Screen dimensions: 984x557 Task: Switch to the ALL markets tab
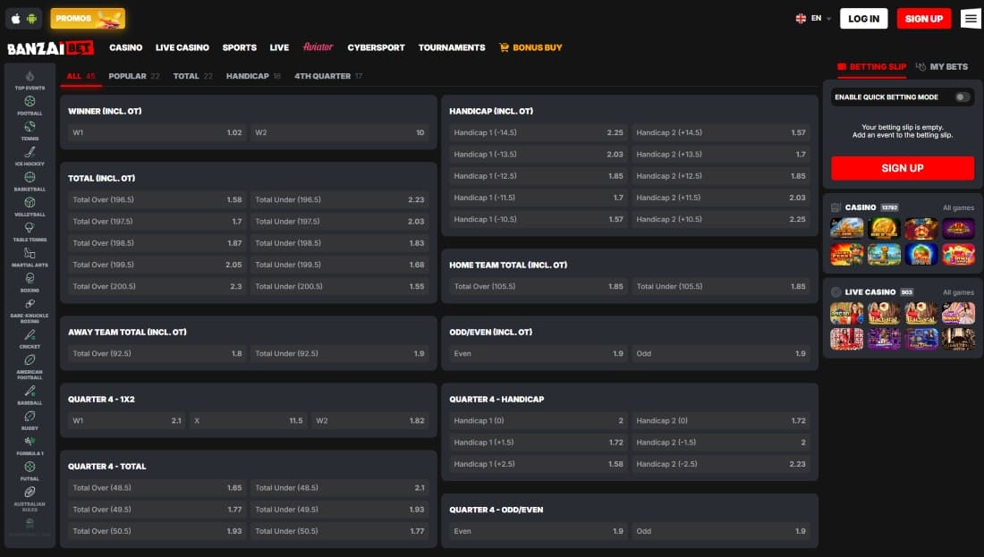click(81, 76)
